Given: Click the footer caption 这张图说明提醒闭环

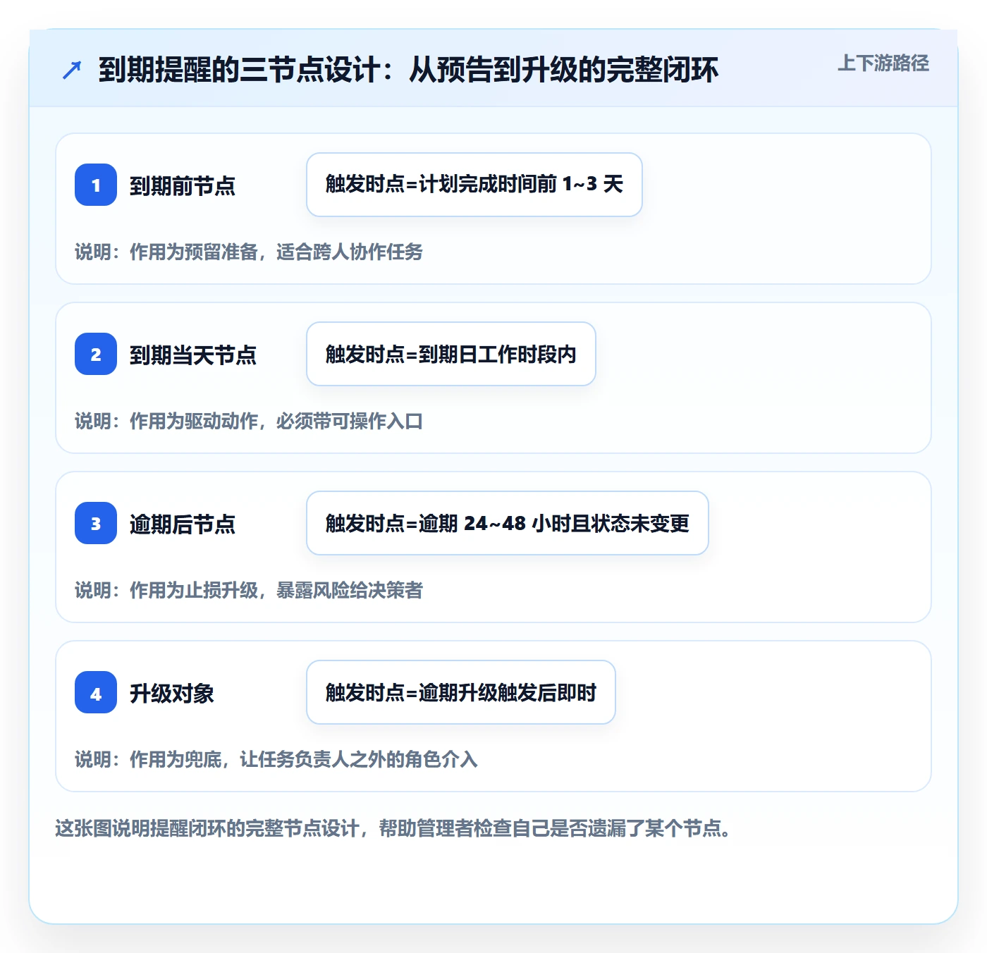Looking at the screenshot, I should tap(394, 828).
